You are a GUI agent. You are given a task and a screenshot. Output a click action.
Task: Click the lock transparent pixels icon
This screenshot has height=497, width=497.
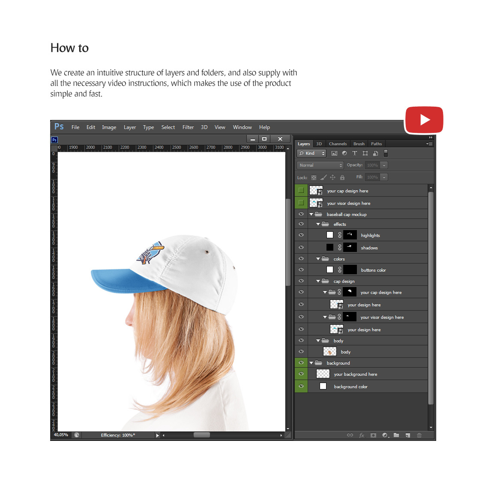[314, 177]
